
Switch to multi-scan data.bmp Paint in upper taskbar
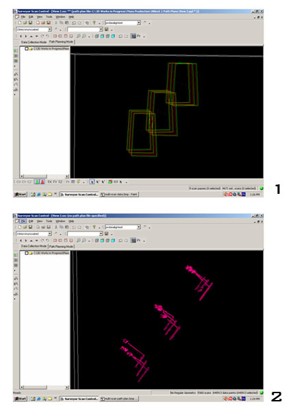[119, 195]
